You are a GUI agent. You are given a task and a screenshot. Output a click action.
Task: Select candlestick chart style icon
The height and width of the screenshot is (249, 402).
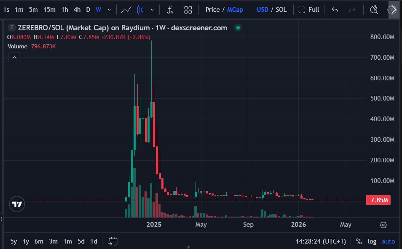click(140, 10)
